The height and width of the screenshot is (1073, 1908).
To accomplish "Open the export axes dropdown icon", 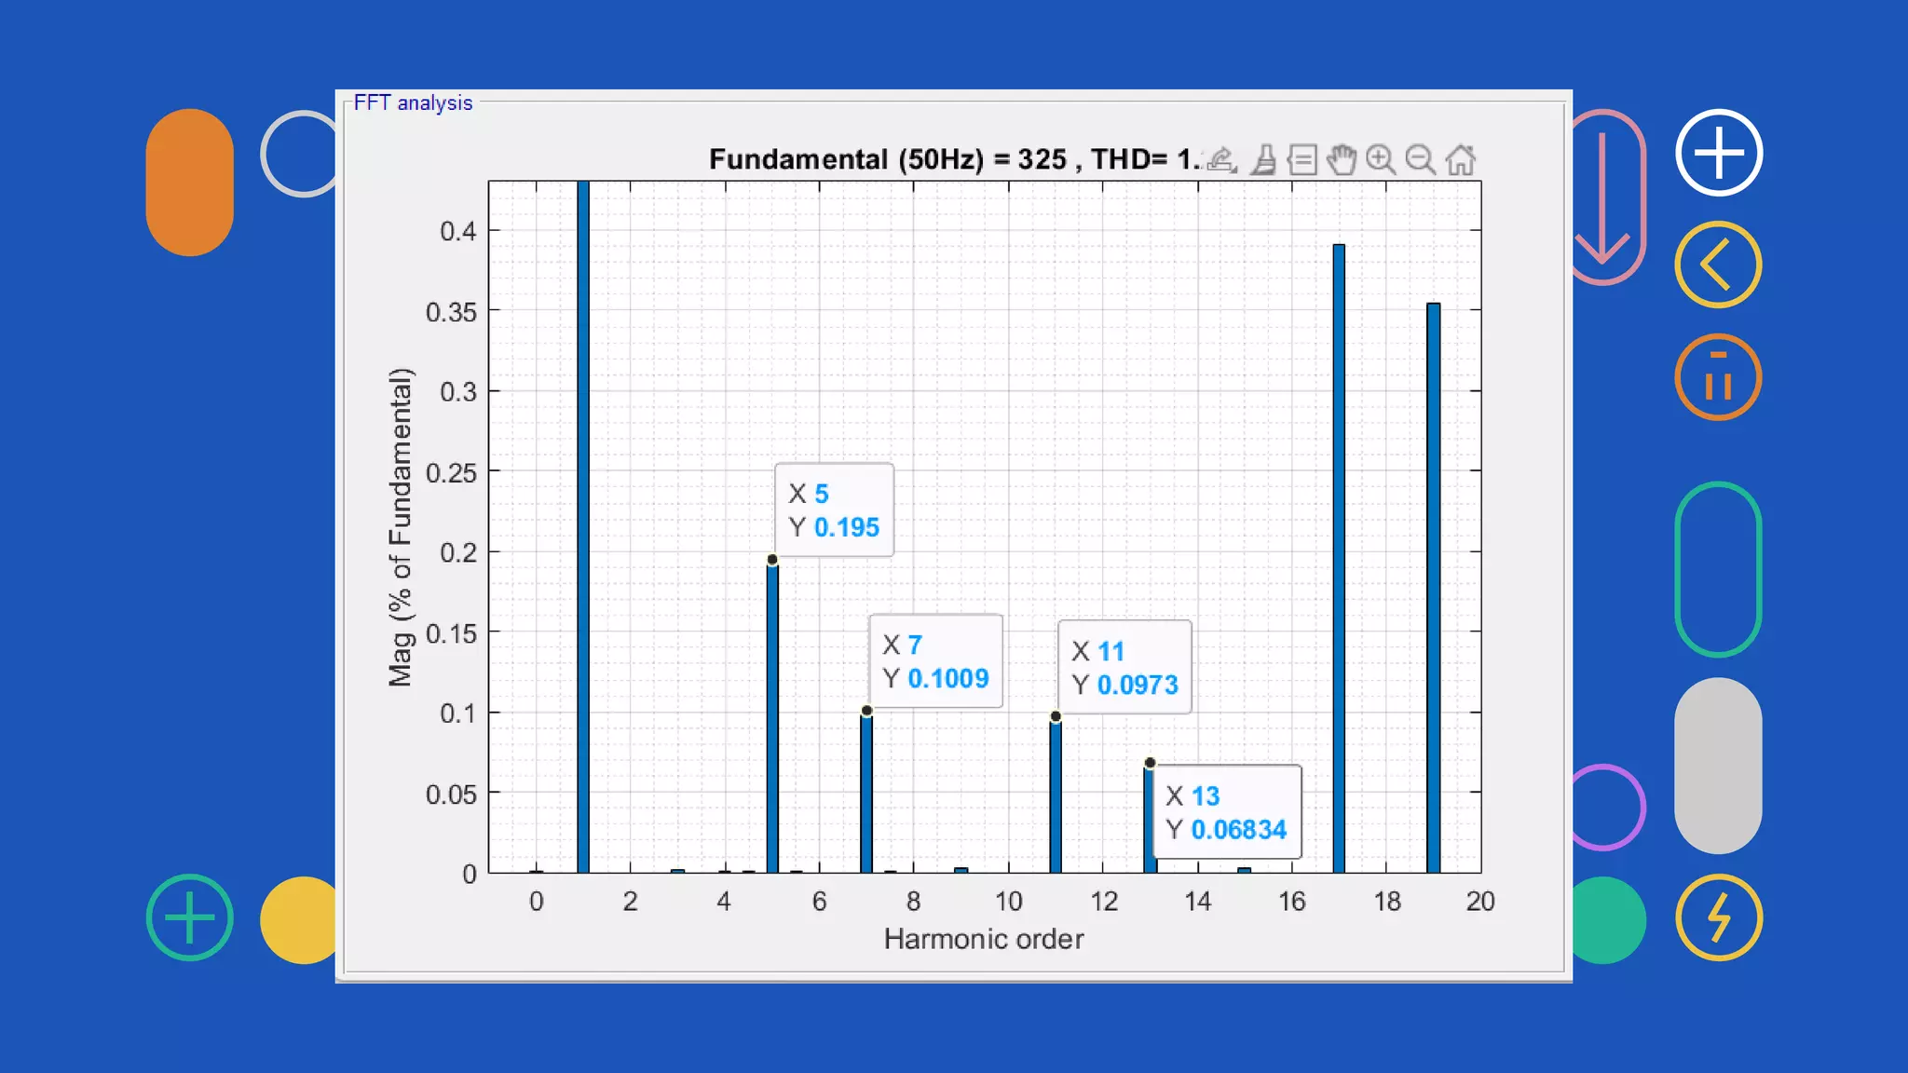I will [1221, 160].
